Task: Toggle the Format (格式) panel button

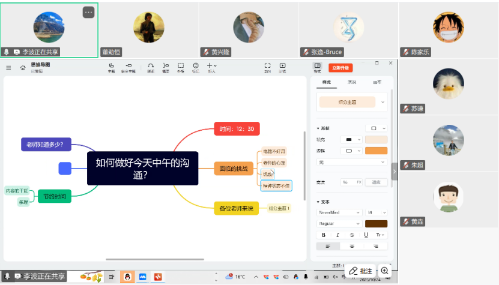Action: click(x=318, y=67)
